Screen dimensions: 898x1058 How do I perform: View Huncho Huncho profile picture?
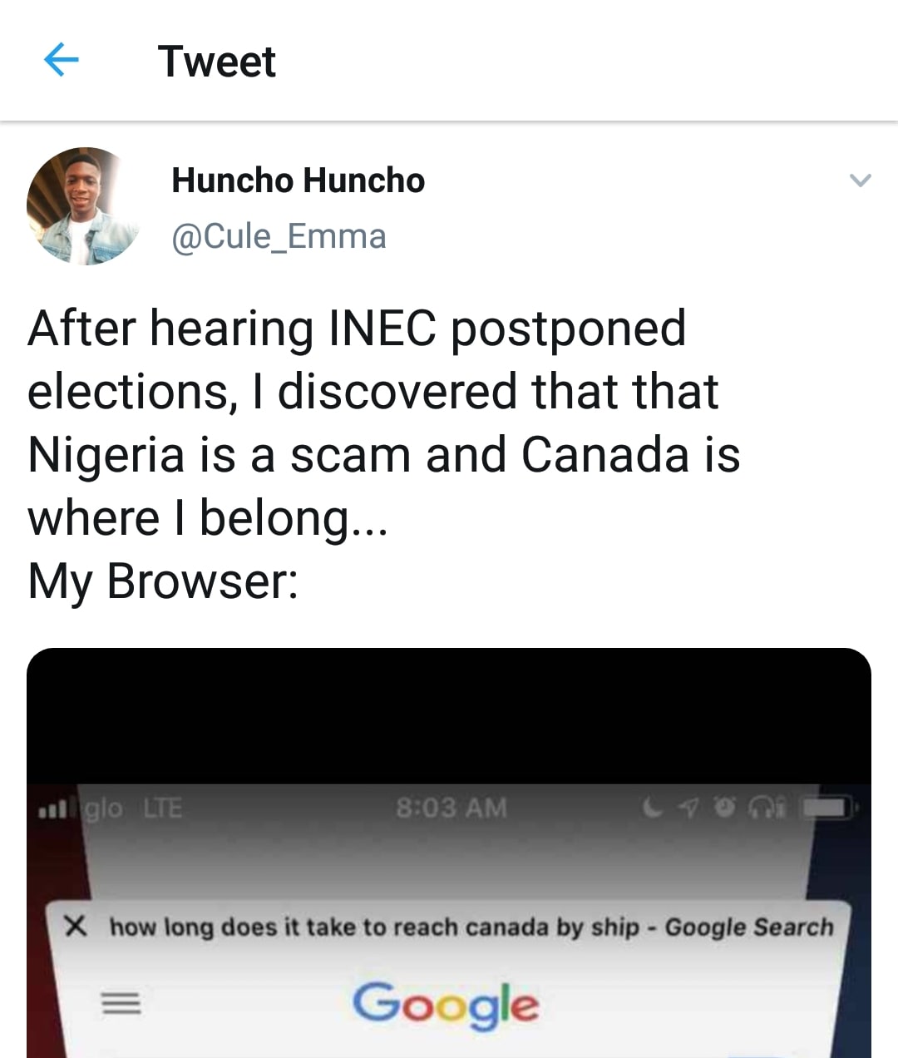click(x=85, y=206)
